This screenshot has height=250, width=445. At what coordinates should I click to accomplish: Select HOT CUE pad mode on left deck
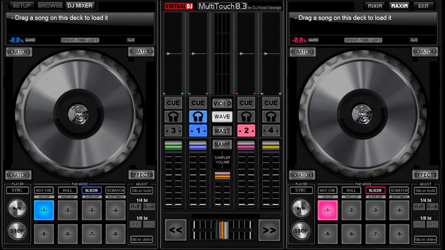[44, 190]
